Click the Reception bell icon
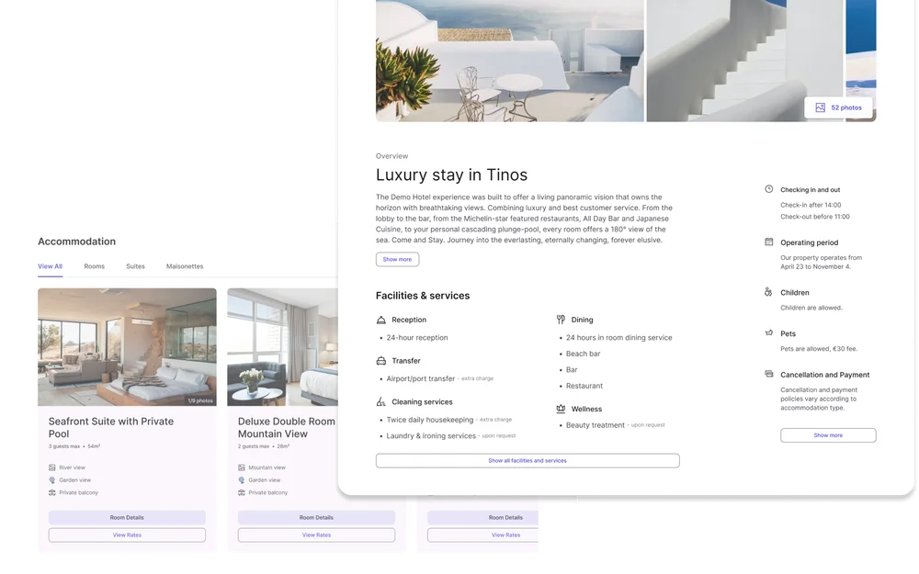This screenshot has width=919, height=574. tap(381, 320)
